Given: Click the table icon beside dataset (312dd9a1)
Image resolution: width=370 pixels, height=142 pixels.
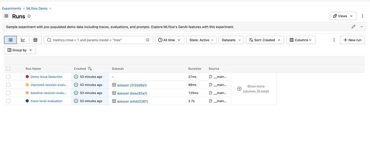Looking at the screenshot, I should [114, 85].
